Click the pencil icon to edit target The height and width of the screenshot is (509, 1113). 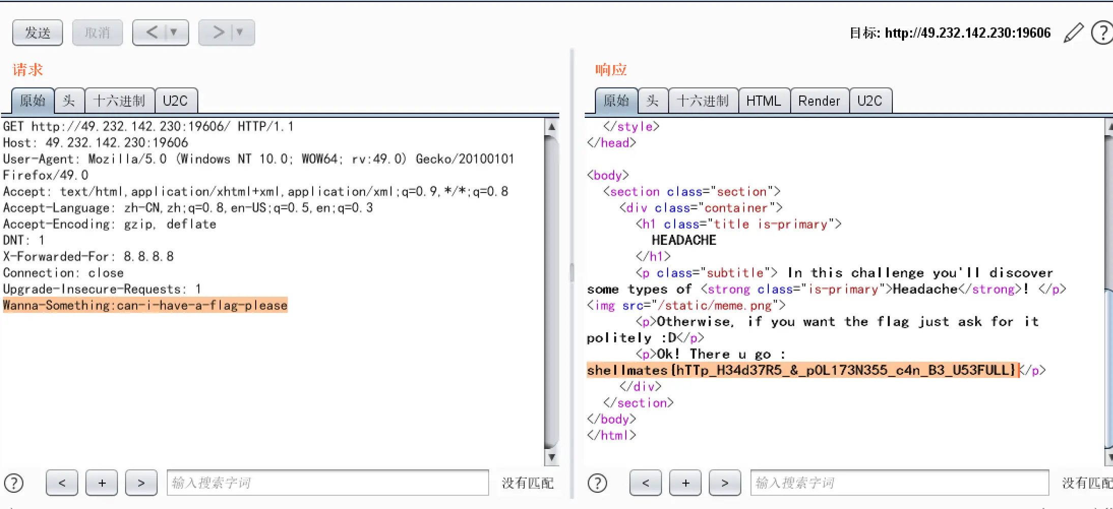pyautogui.click(x=1073, y=33)
